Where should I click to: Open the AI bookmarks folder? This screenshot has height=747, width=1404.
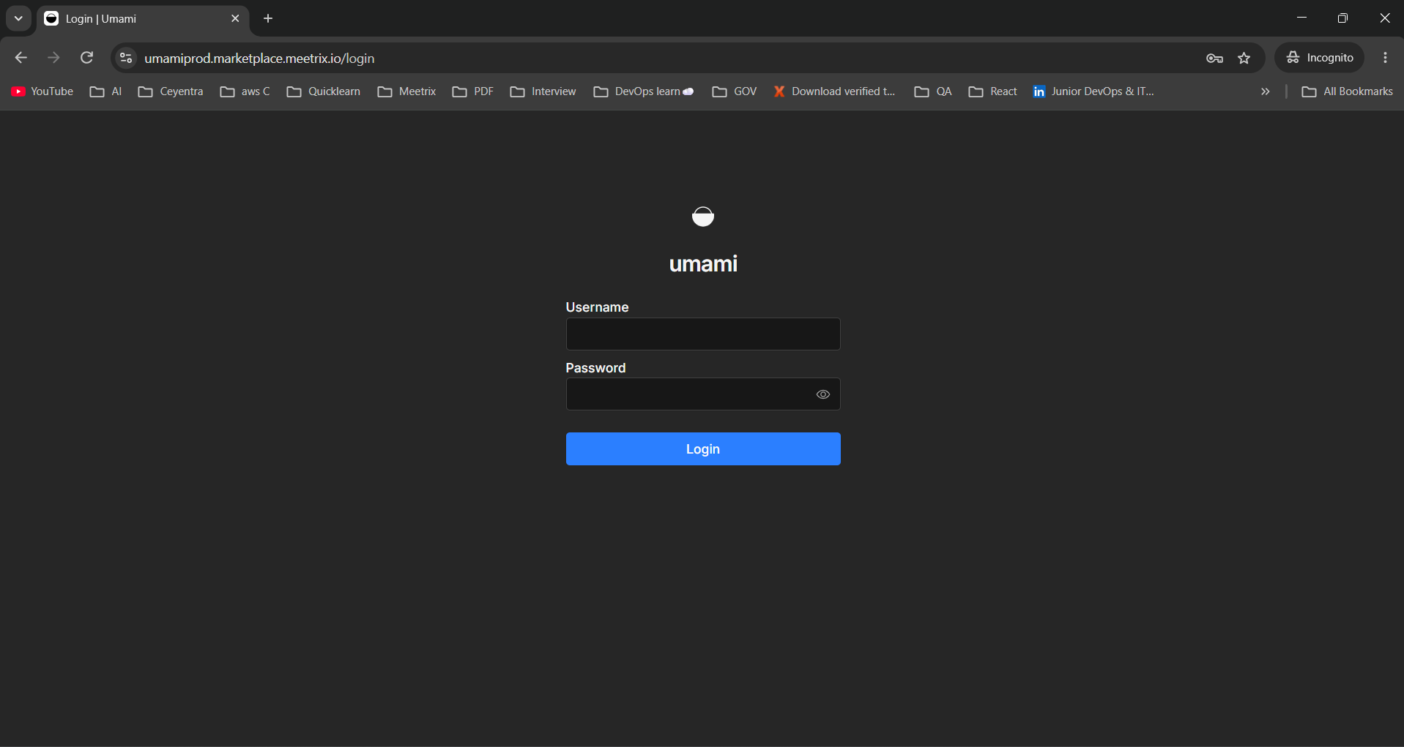pyautogui.click(x=106, y=91)
